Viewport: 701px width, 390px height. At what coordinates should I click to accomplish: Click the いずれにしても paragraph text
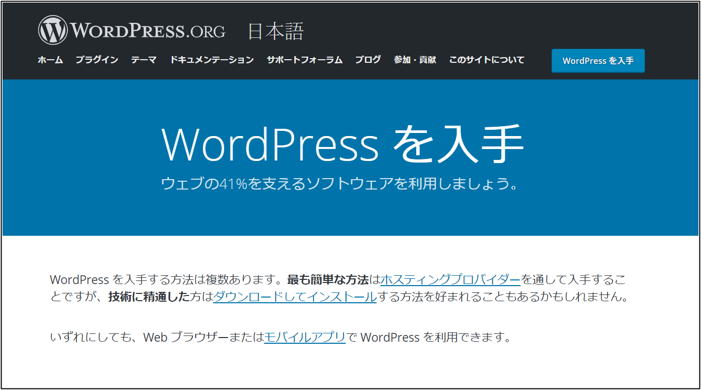281,337
